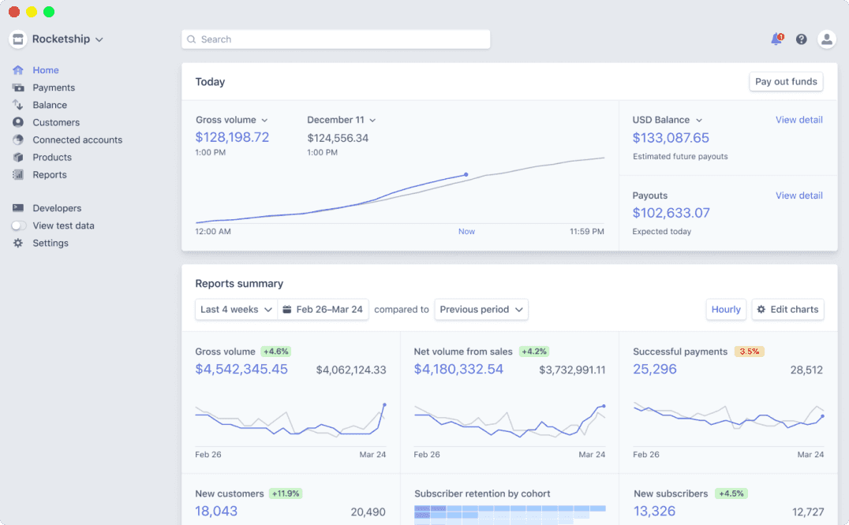Open Reports in the sidebar

pos(50,175)
